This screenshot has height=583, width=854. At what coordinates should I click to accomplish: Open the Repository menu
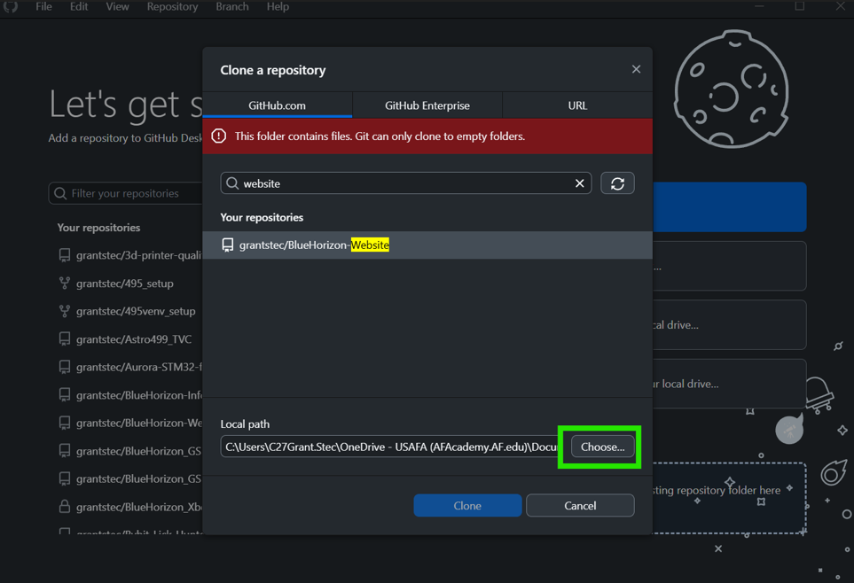tap(172, 6)
